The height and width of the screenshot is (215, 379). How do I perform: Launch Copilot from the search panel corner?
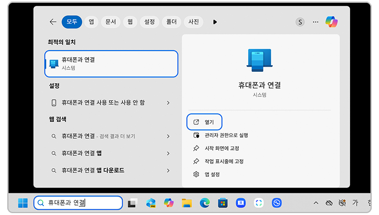[331, 22]
